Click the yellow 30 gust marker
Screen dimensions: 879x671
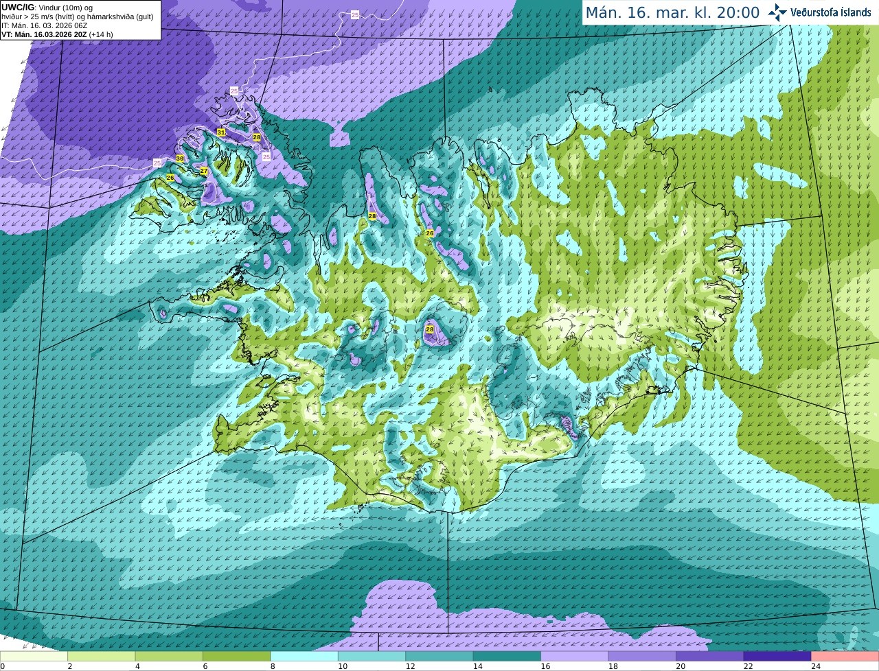[180, 158]
